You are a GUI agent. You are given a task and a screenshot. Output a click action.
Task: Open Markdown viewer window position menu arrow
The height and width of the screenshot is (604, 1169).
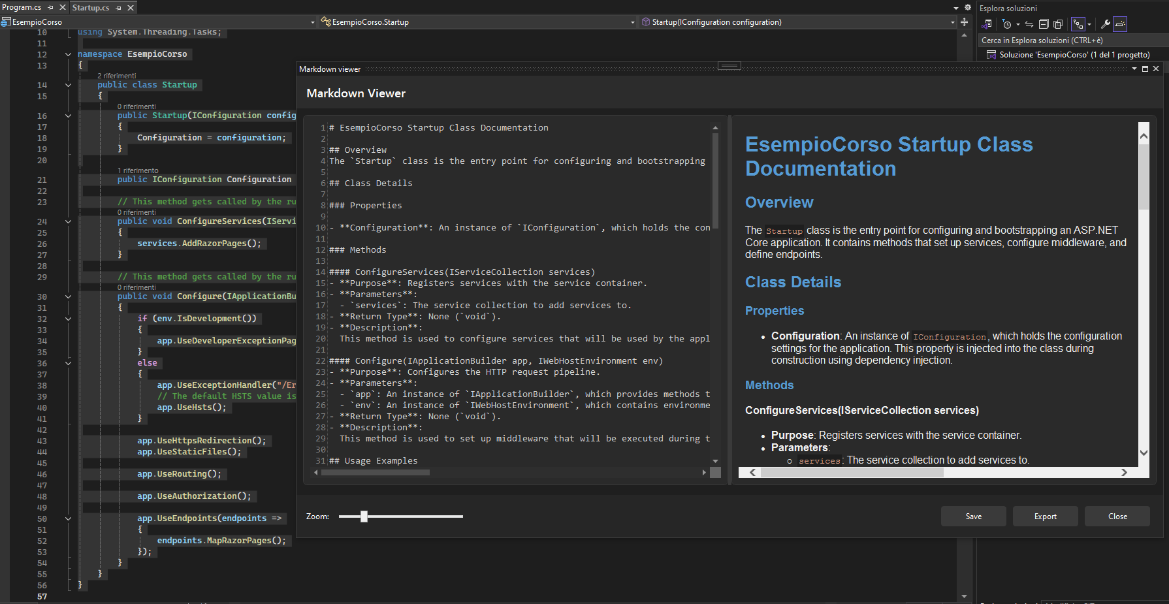[x=1134, y=69]
